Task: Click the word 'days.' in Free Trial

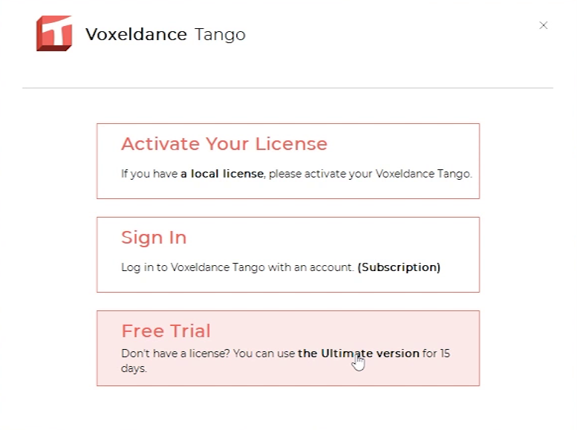Action: [134, 368]
